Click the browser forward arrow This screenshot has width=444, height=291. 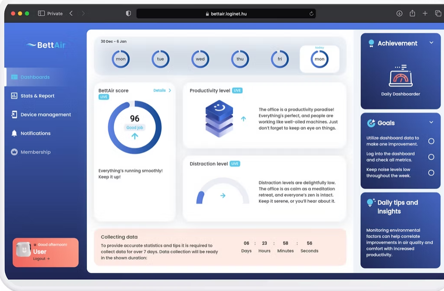[x=83, y=13]
